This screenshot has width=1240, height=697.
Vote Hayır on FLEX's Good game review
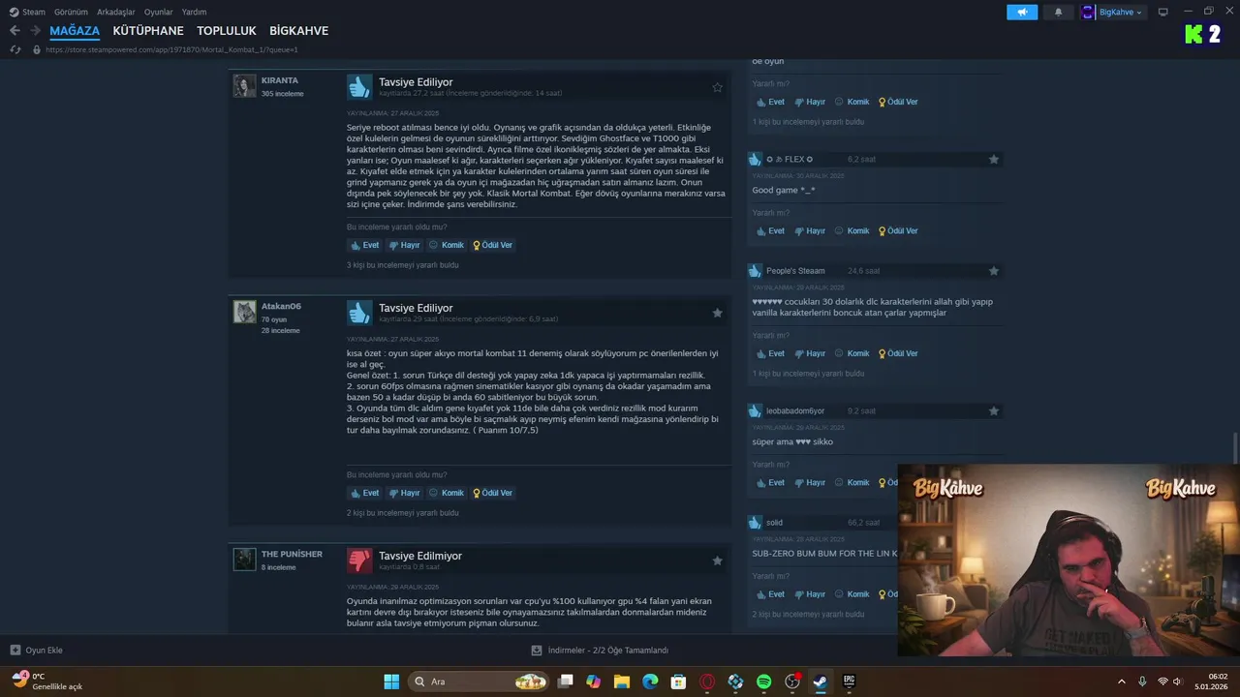point(810,231)
